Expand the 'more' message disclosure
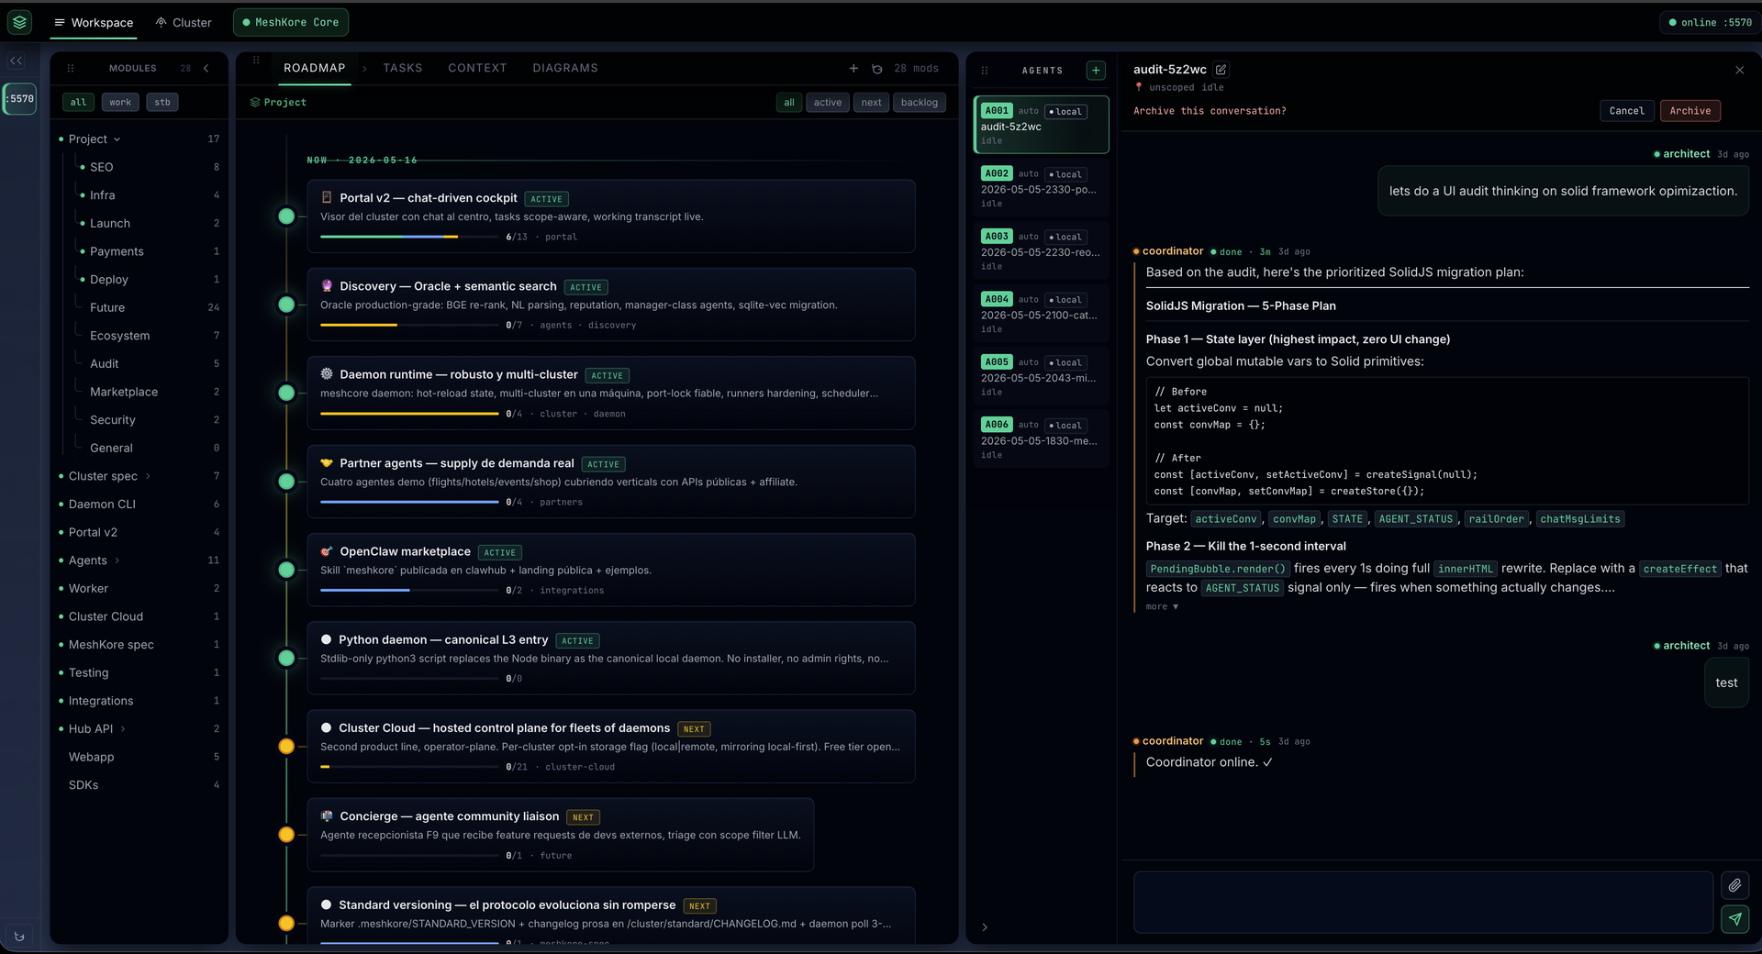This screenshot has height=954, width=1762. (1162, 606)
